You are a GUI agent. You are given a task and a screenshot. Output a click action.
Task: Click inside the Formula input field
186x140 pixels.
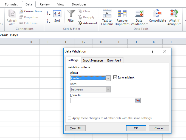tap(103, 100)
